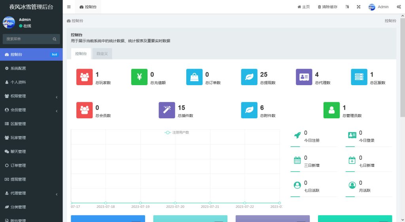Screen dimensions: 405x222
Task: Open 系统配置 in the sidebar
Action: (31, 68)
